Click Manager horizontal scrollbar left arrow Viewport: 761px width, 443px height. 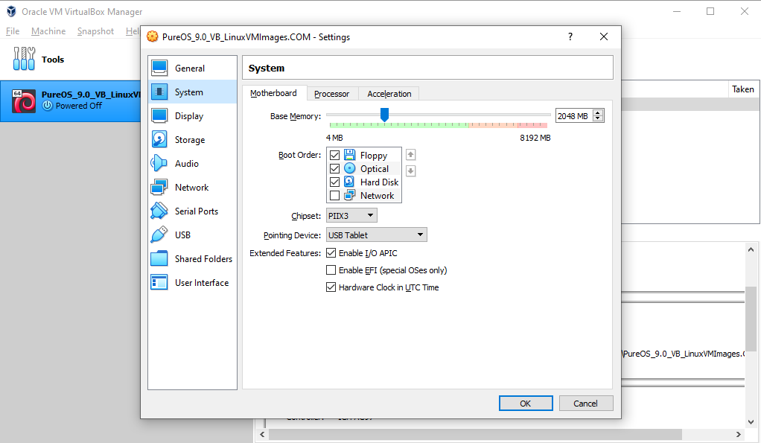click(262, 434)
